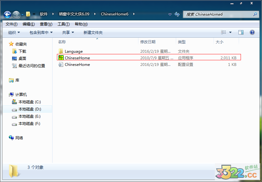262x182 pixels.
Task: Click the blue help question icon
Action: (252, 32)
